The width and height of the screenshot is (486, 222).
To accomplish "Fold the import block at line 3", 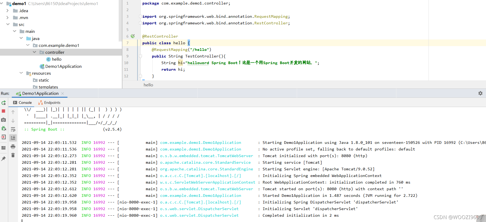I will tap(140, 16).
